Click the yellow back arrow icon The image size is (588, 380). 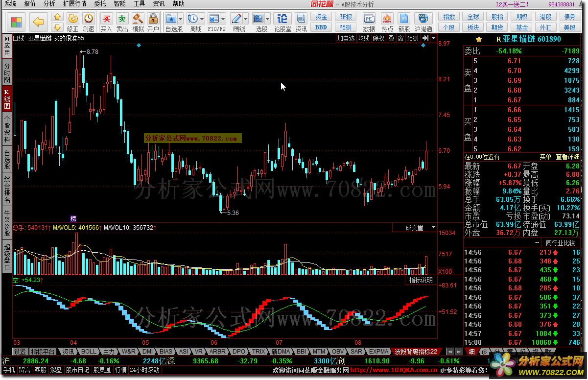point(39,23)
